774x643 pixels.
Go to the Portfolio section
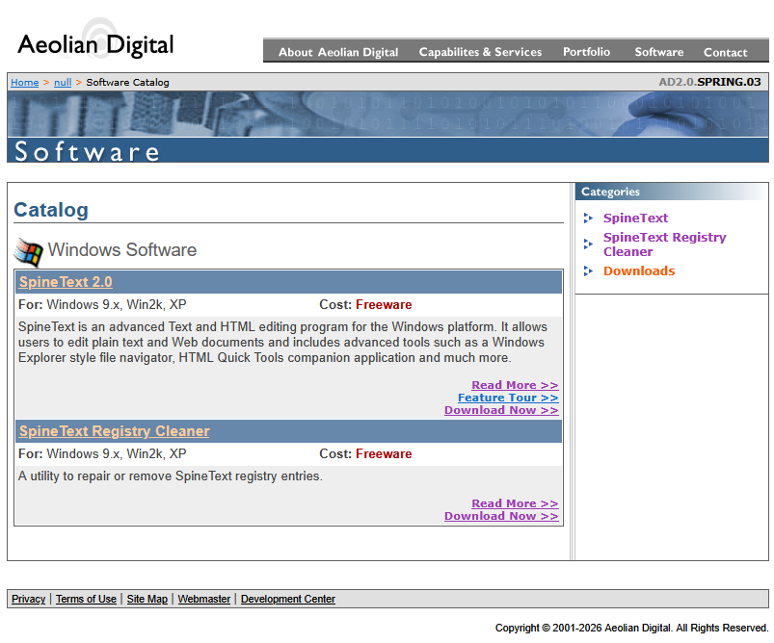tap(586, 52)
